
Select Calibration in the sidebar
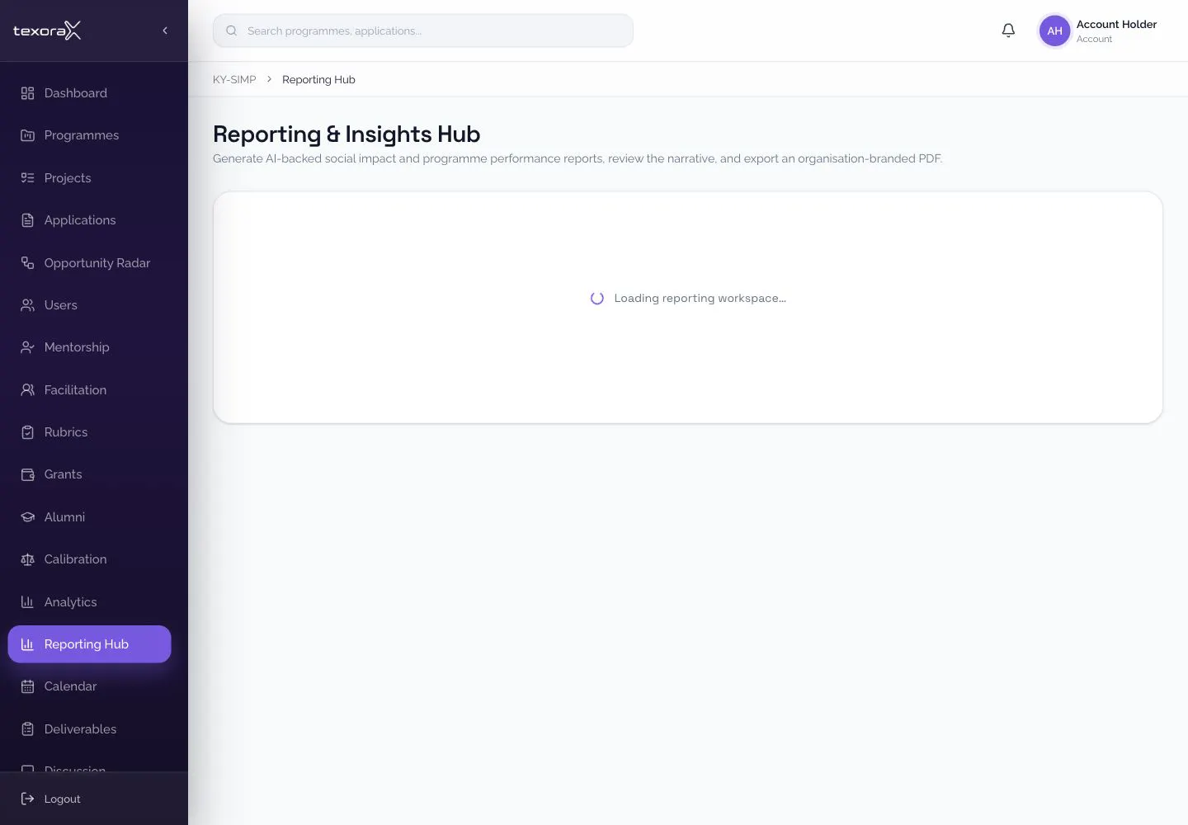click(x=89, y=559)
